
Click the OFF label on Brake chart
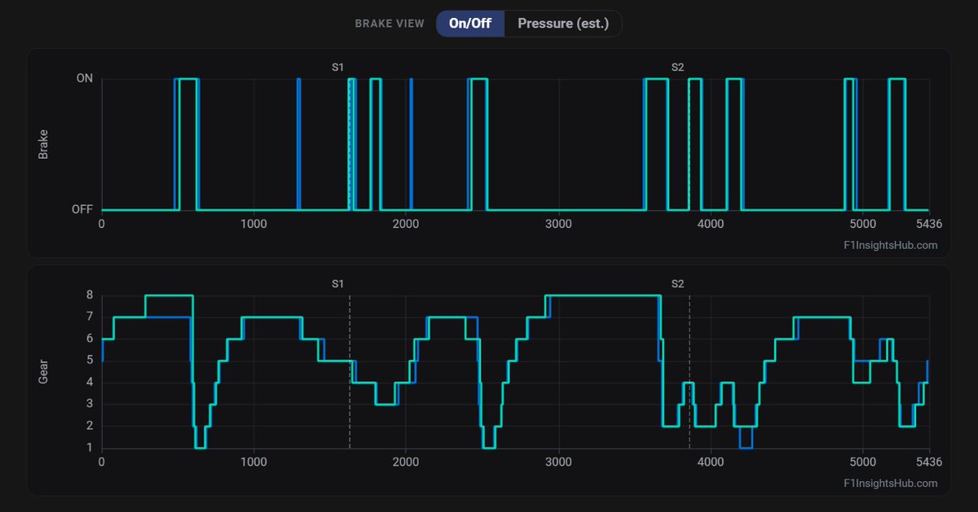[x=82, y=209]
